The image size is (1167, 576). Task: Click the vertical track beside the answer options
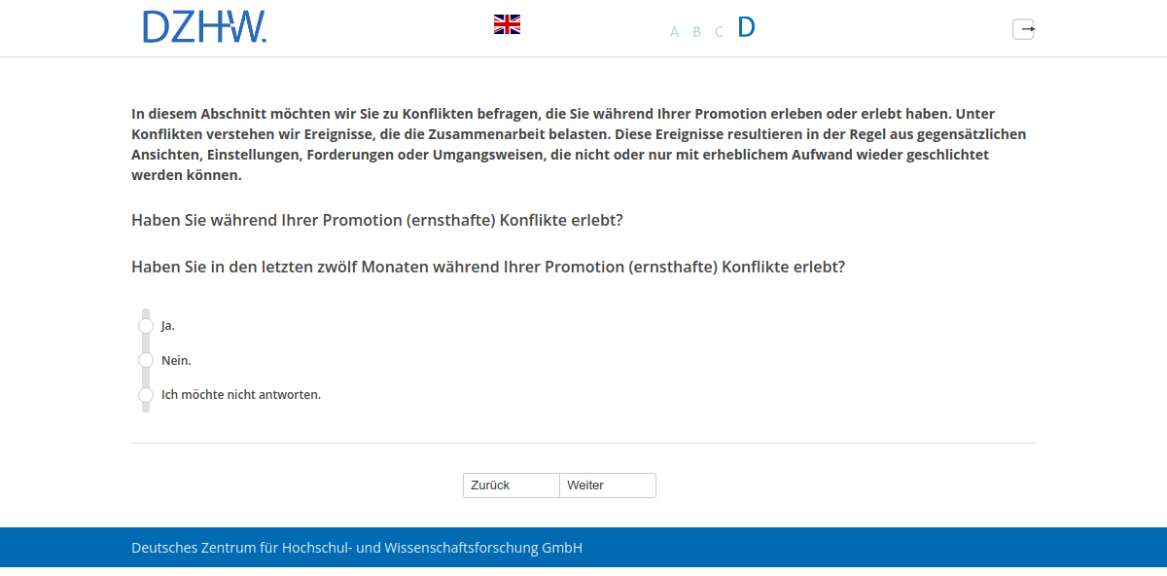coord(146,342)
